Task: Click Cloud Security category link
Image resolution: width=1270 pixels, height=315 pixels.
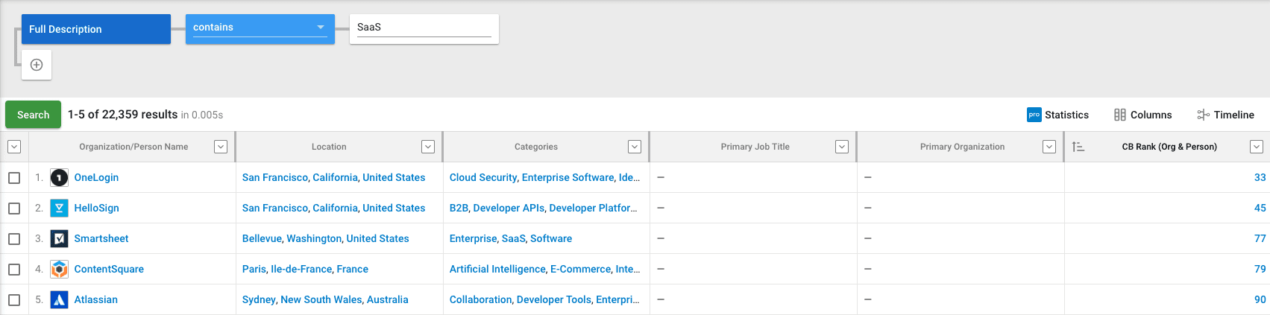Action: click(x=483, y=177)
